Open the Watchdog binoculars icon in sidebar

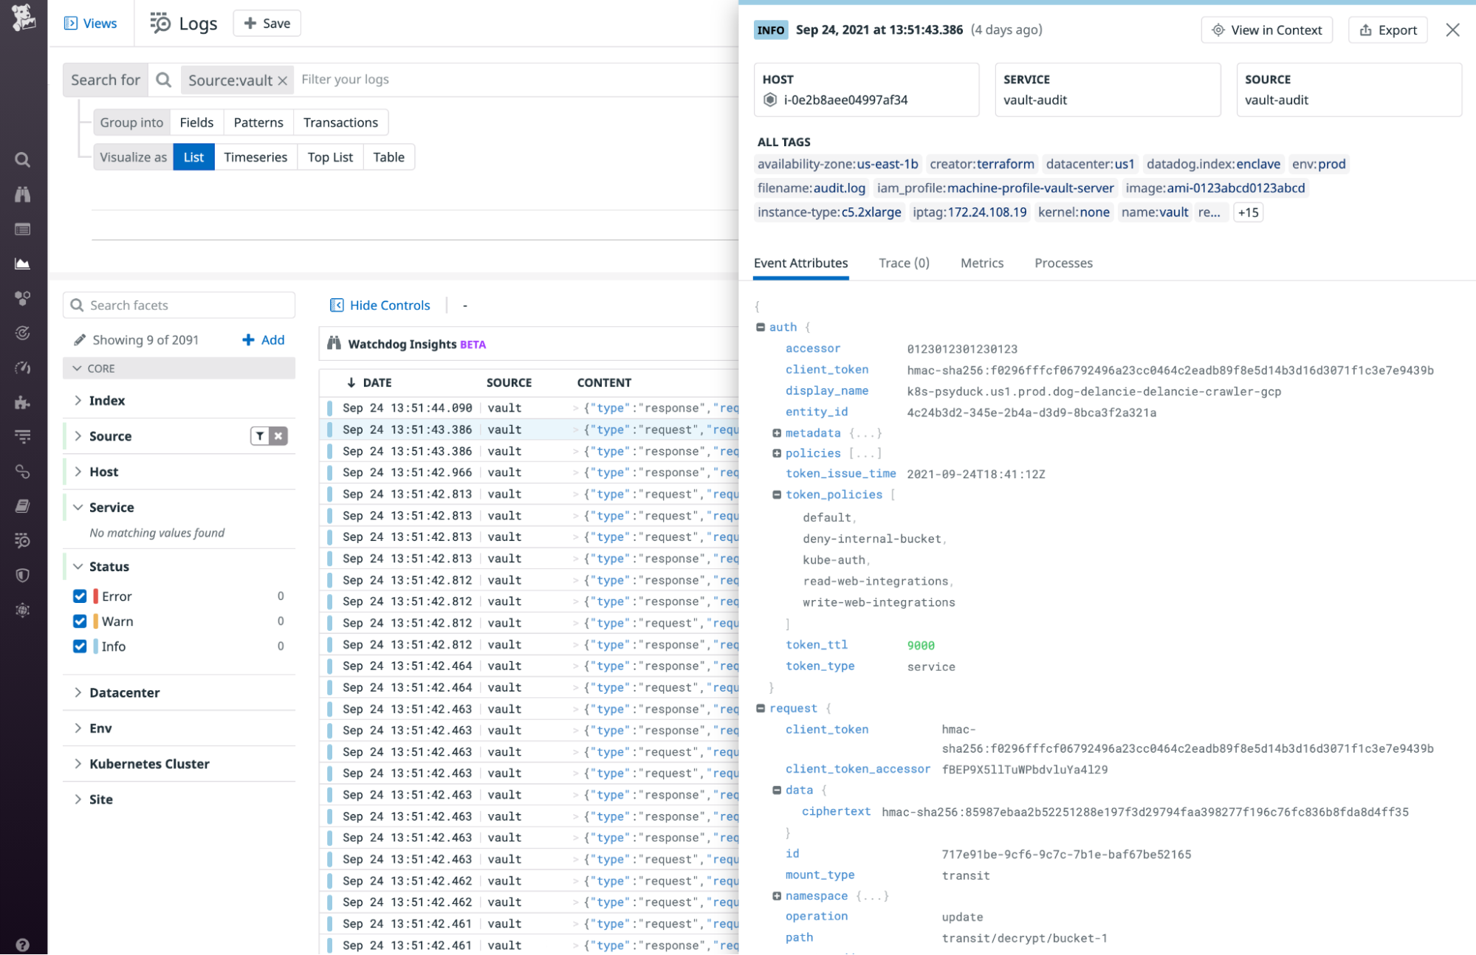pos(22,194)
